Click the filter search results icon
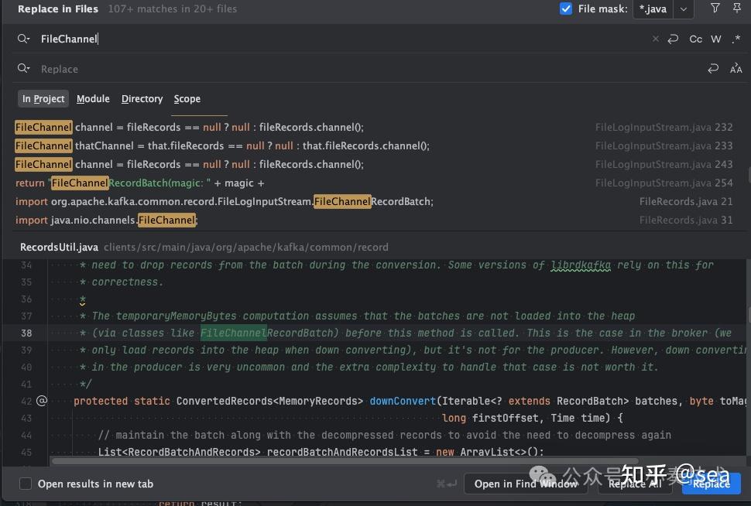This screenshot has width=751, height=506. pos(715,9)
